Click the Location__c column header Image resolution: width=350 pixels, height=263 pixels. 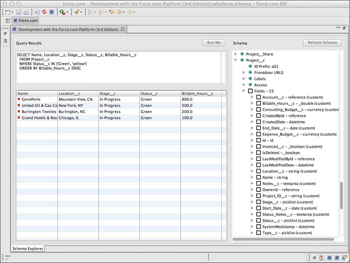click(x=78, y=93)
